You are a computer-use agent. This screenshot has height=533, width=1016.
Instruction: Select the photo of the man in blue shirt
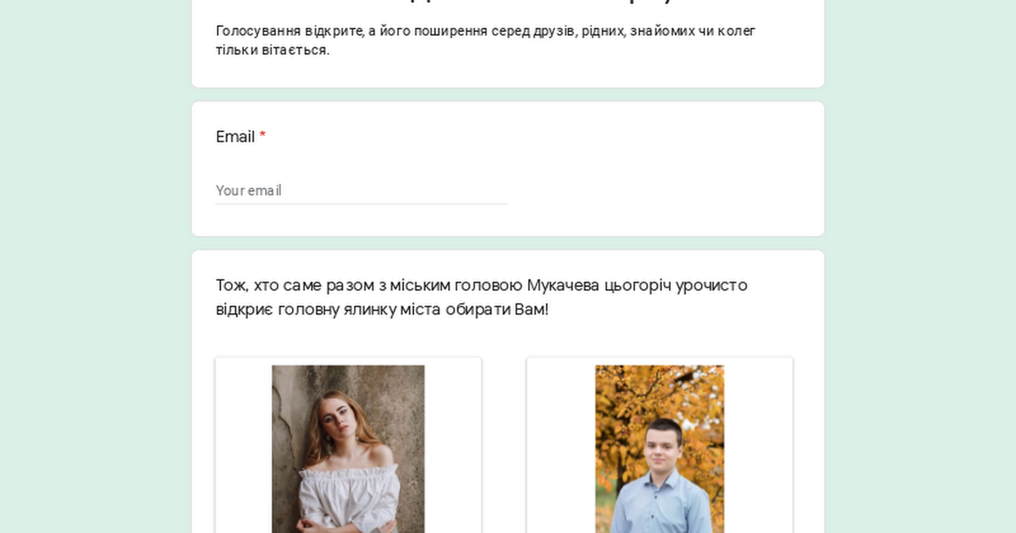[660, 449]
